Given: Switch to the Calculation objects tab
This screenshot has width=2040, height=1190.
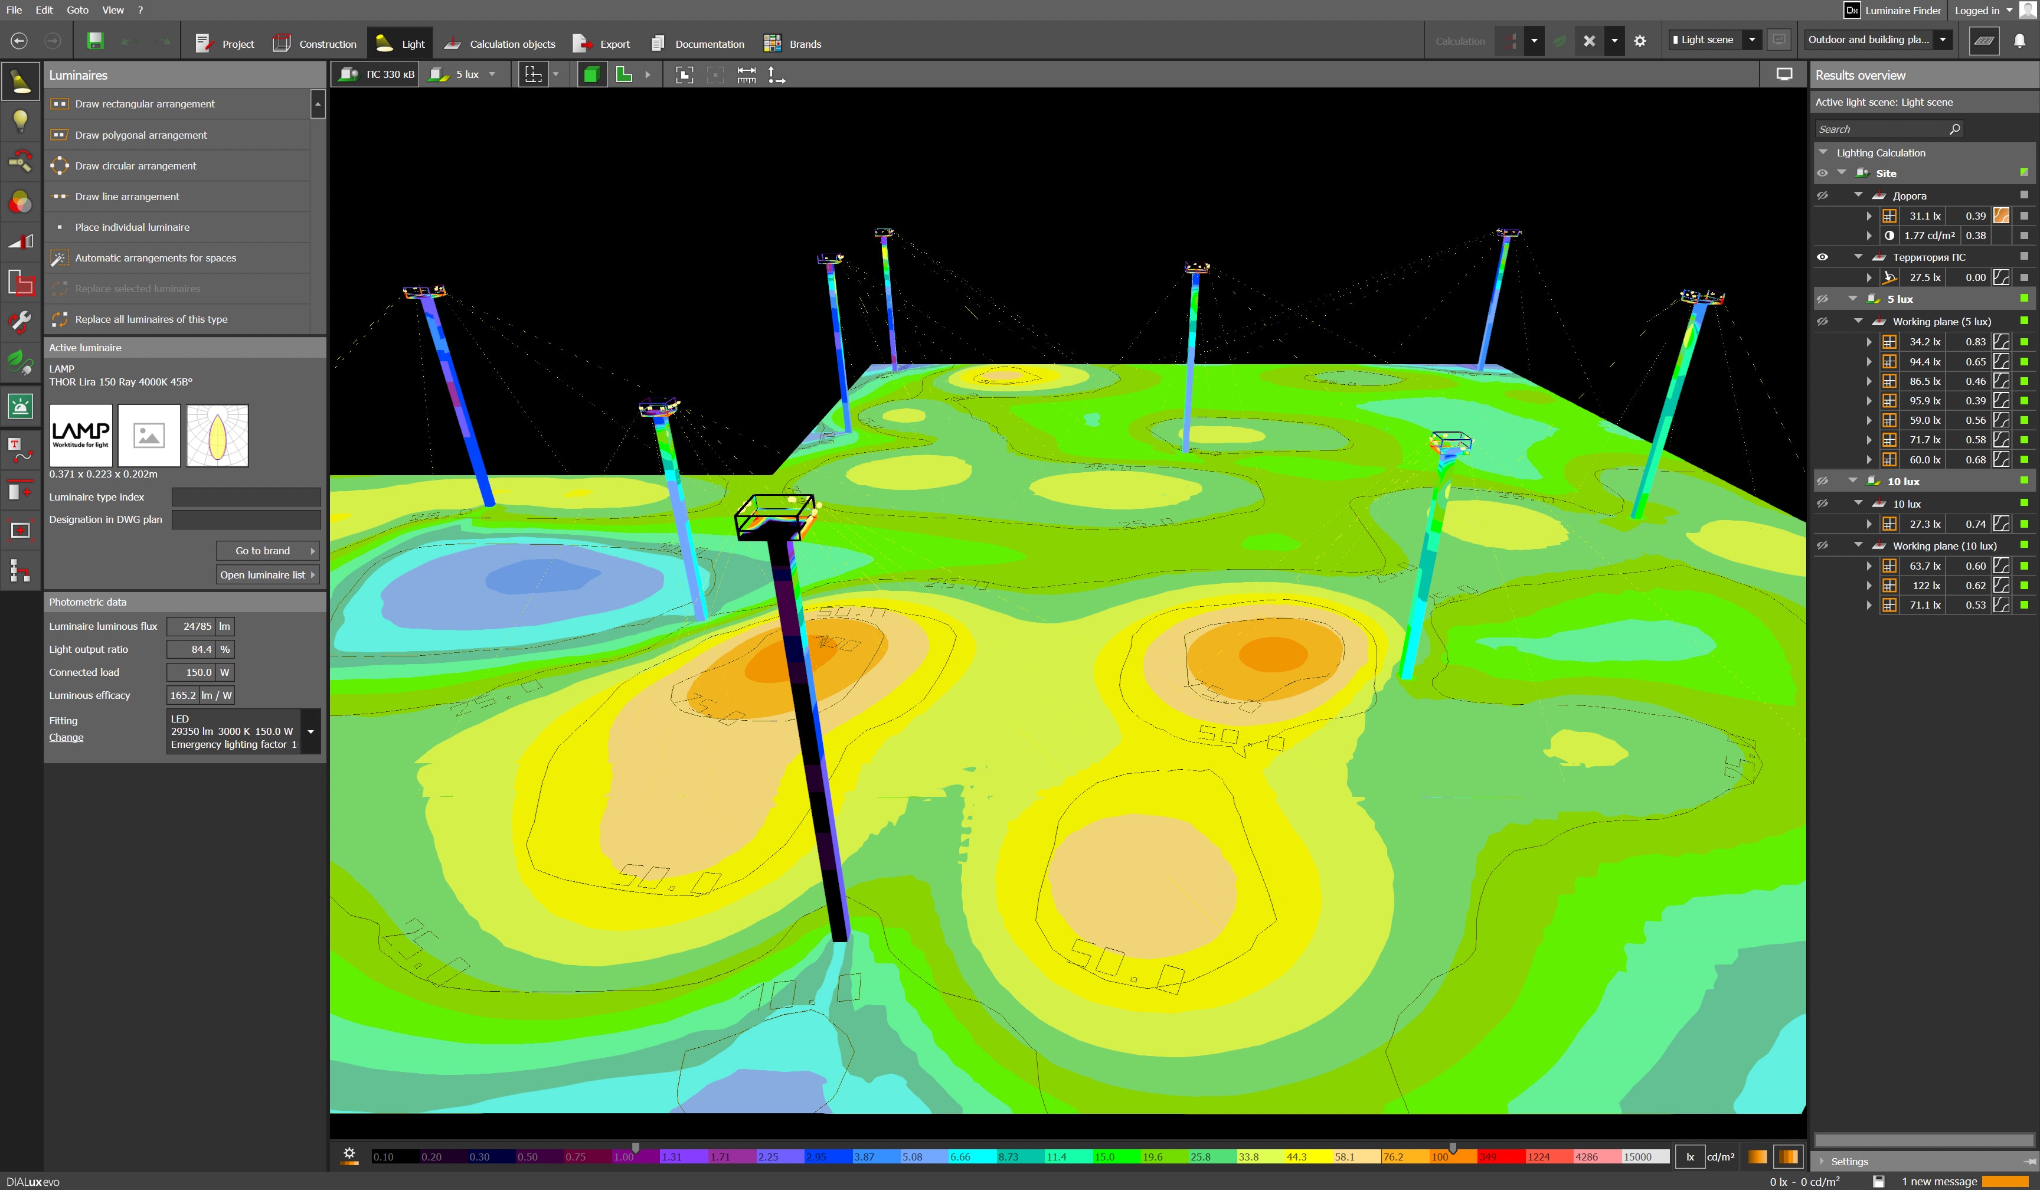Looking at the screenshot, I should (501, 44).
